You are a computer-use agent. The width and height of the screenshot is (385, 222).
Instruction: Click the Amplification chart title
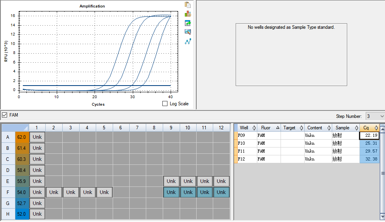click(92, 6)
